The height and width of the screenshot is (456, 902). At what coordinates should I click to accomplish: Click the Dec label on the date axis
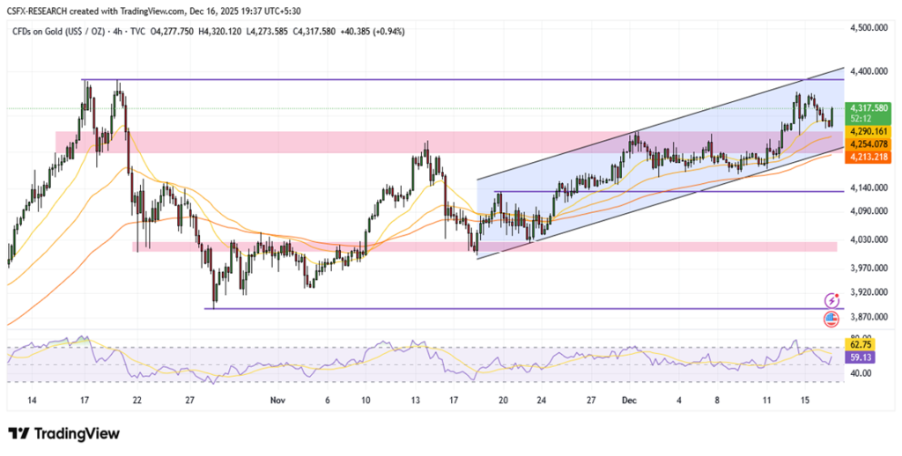coord(628,400)
